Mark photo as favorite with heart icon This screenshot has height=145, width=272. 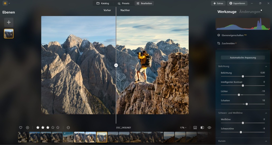[21, 128]
